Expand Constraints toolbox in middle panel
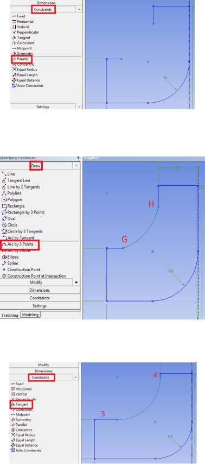The image size is (205, 464). pyautogui.click(x=40, y=298)
